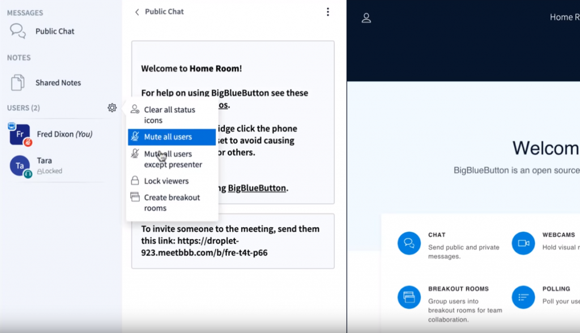The height and width of the screenshot is (333, 580).
Task: Click the MESSAGES section header
Action: 25,13
